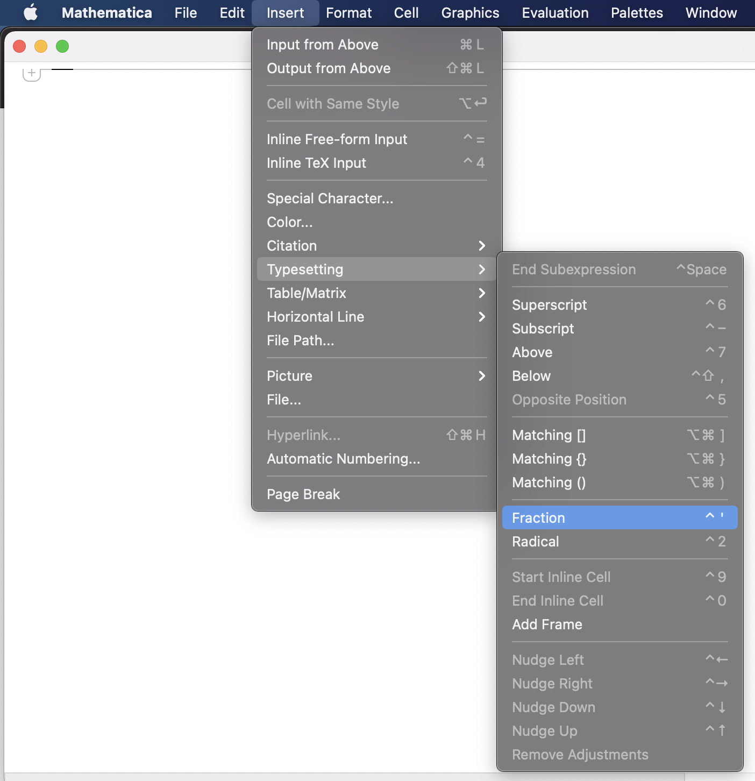Viewport: 755px width, 781px height.
Task: Open the File menu
Action: 186,12
